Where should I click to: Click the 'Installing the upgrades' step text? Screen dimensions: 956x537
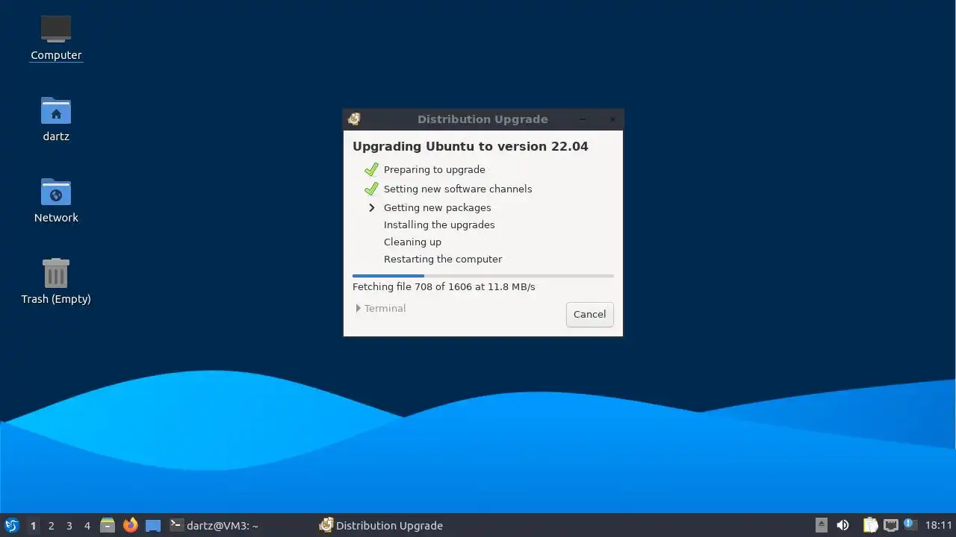(x=439, y=224)
